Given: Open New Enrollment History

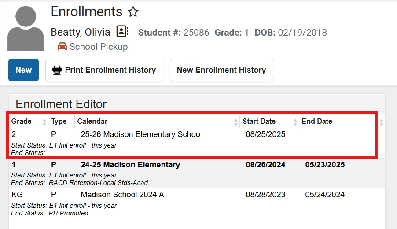Looking at the screenshot, I should [x=221, y=70].
